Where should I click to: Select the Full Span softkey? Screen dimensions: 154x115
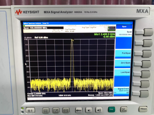[x=123, y=53]
